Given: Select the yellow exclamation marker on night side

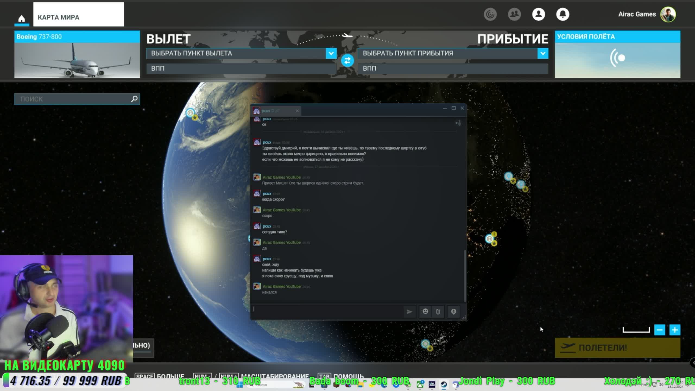Looking at the screenshot, I should [494, 234].
